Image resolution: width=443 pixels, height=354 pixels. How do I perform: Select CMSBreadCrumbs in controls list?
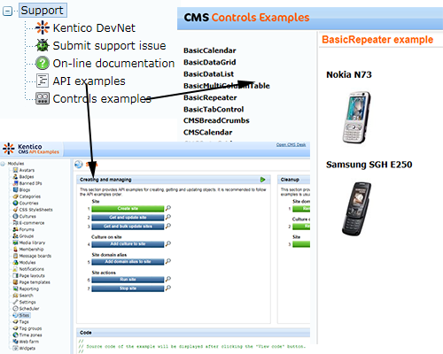[x=216, y=120]
